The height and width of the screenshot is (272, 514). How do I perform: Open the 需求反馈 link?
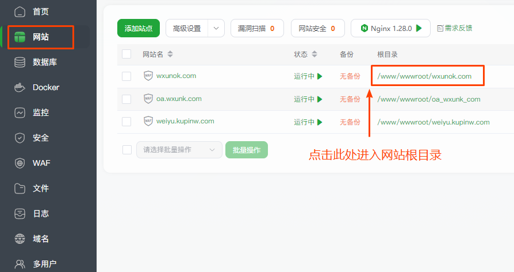(458, 28)
